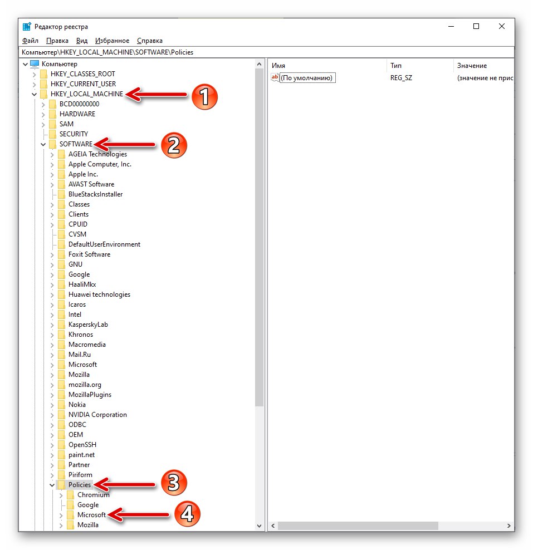This screenshot has width=533, height=550.
Task: Select the Google key under Policies
Action: [x=88, y=505]
